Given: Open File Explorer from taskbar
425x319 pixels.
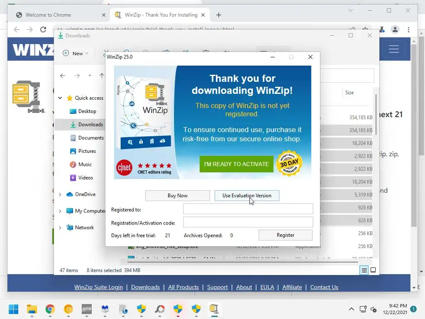Looking at the screenshot, I should coord(32,309).
